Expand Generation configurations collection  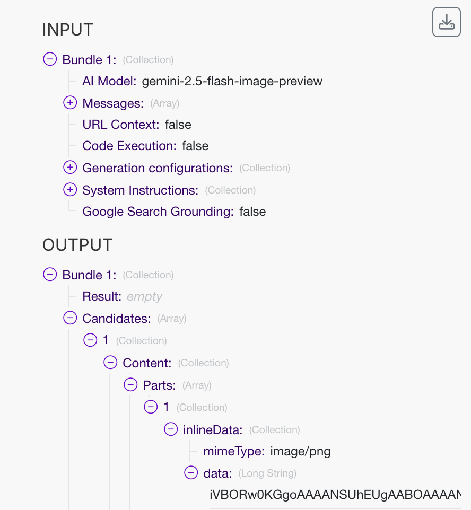[x=70, y=168]
